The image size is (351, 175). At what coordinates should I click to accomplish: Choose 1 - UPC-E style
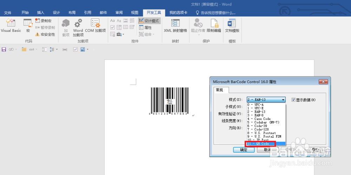266,108
